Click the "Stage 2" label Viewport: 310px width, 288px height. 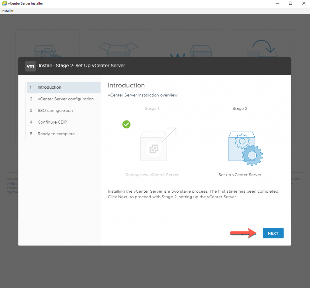[x=240, y=108]
